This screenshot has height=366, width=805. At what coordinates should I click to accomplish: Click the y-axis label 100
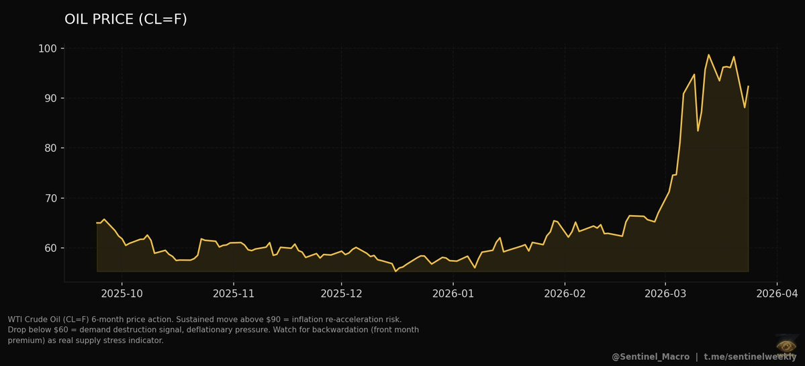pyautogui.click(x=47, y=49)
